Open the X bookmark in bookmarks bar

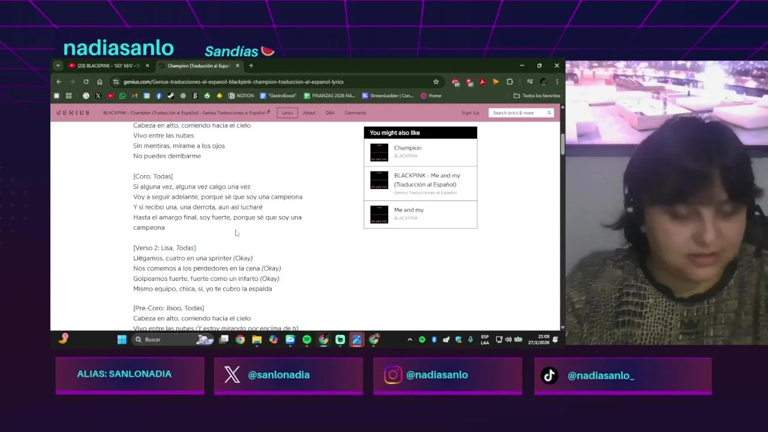(x=98, y=96)
